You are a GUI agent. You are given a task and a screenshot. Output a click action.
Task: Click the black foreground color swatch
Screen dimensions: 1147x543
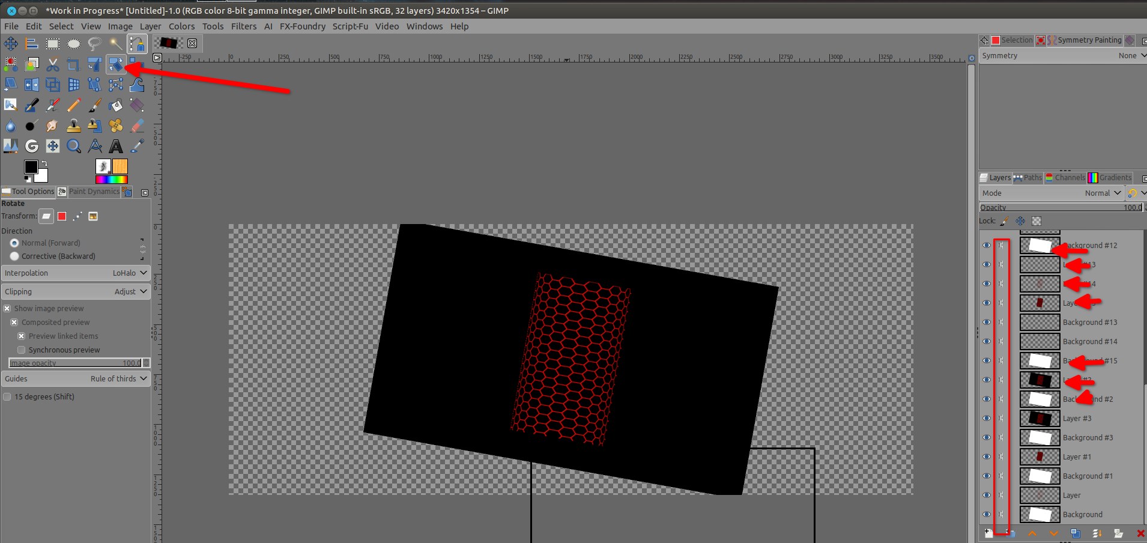coord(31,166)
